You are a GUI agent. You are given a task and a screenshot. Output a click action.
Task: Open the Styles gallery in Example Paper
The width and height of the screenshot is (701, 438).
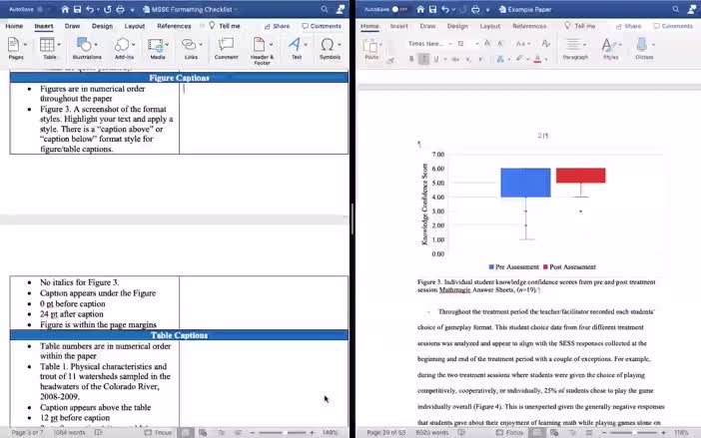coord(610,47)
